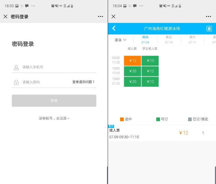The height and width of the screenshot is (184, 216).
Task: Click the orange ¥12 price in the order summary
Action: [184, 133]
